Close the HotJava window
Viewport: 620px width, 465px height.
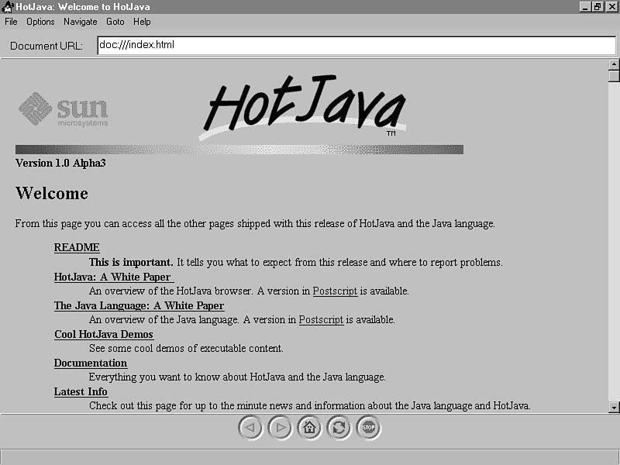coord(611,7)
